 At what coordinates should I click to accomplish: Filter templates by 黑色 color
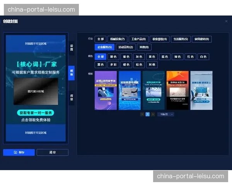click(101, 65)
